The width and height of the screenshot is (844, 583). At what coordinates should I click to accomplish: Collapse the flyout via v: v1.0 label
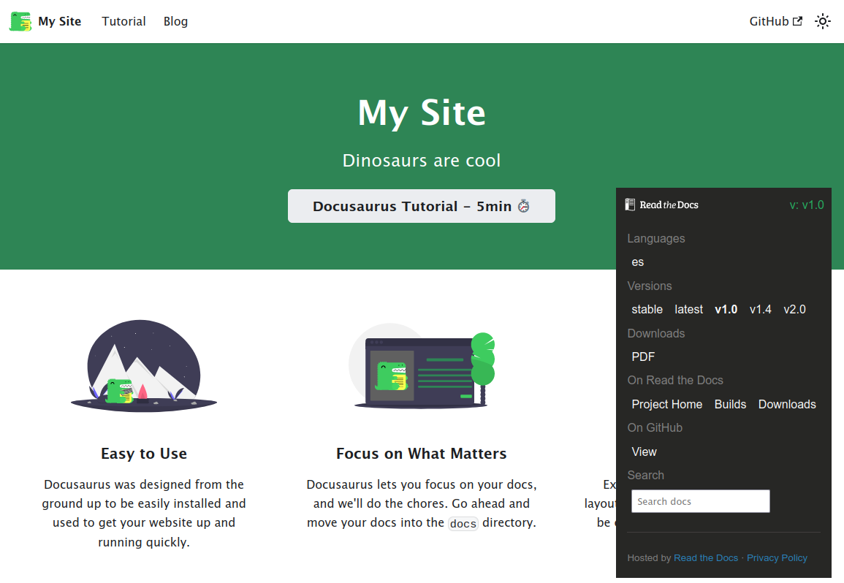(x=806, y=205)
